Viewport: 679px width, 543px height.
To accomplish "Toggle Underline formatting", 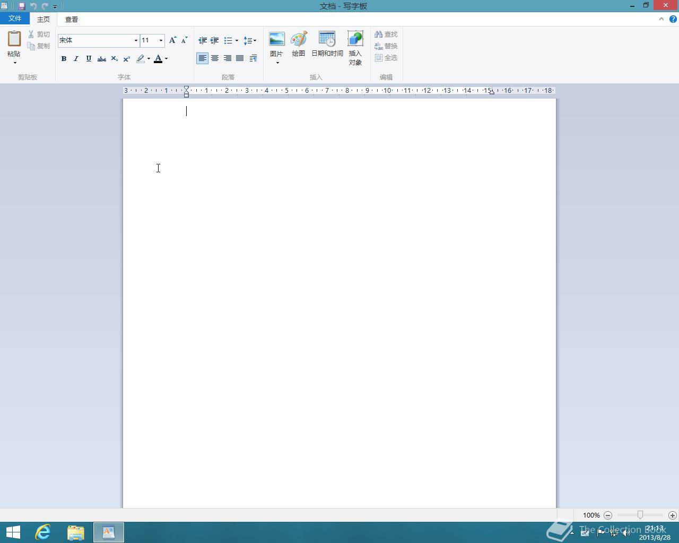I will pyautogui.click(x=89, y=59).
